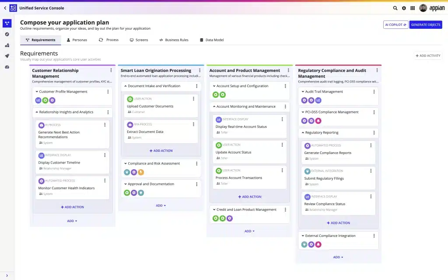Viewport: 448px width, 280px height.
Task: Switch to the Process tab
Action: pos(108,40)
